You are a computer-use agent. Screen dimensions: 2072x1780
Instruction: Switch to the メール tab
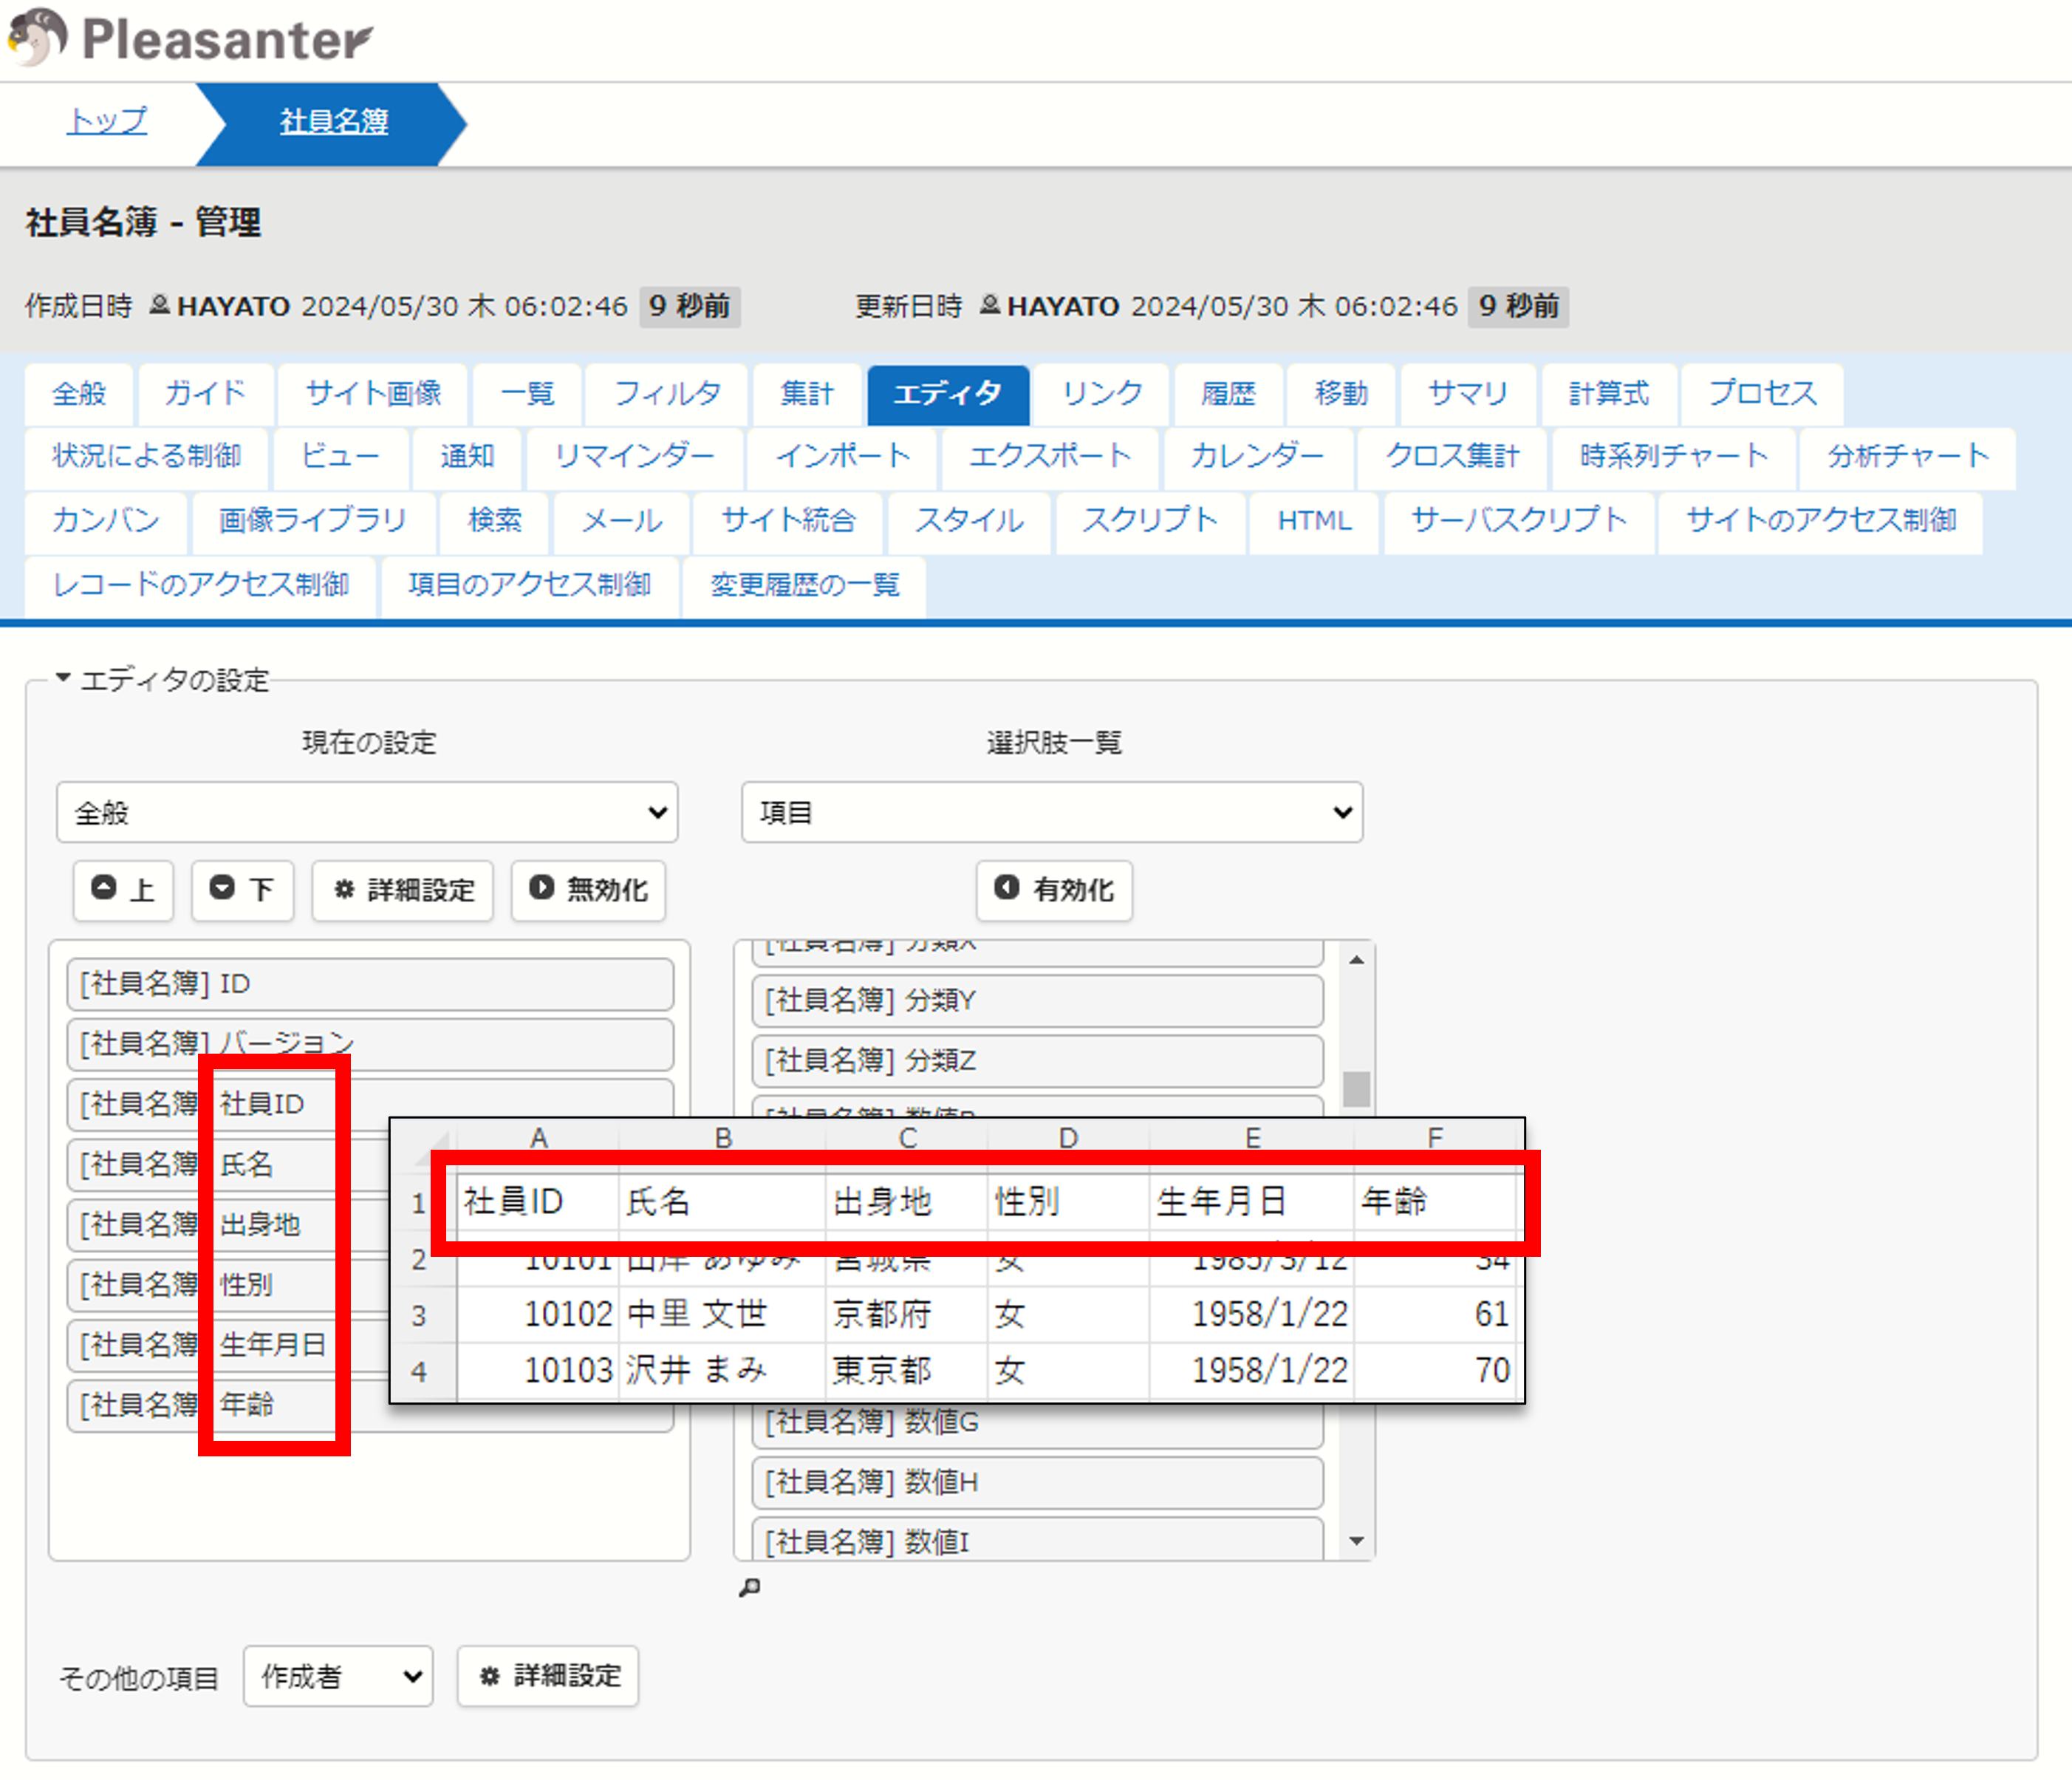click(x=622, y=522)
